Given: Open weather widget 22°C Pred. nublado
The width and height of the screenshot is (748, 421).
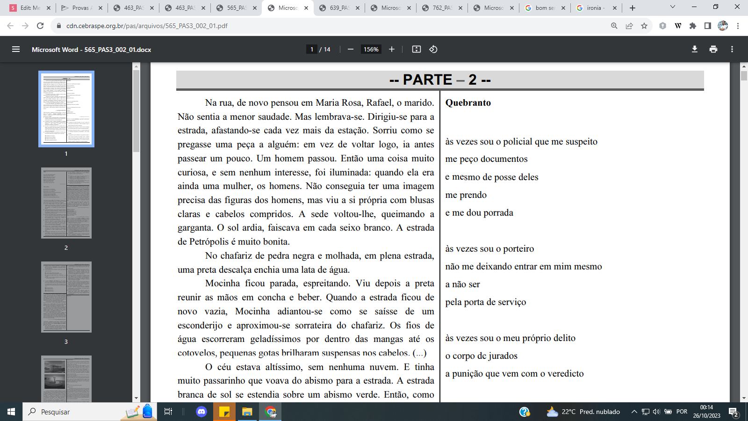Looking at the screenshot, I should 583,412.
